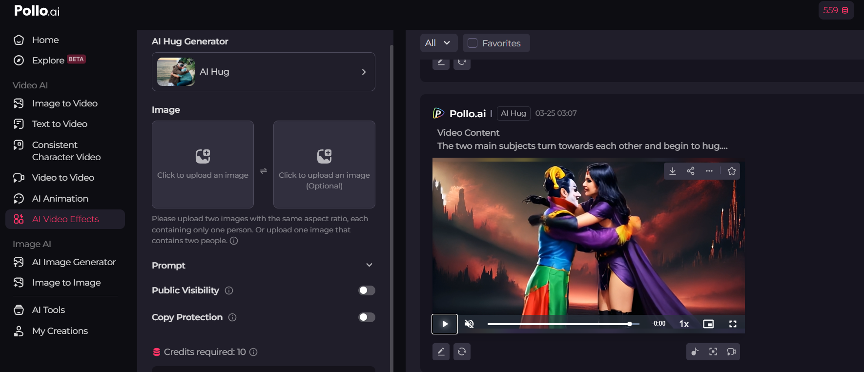864x372 pixels.
Task: Open Video to Video tool
Action: click(x=63, y=178)
